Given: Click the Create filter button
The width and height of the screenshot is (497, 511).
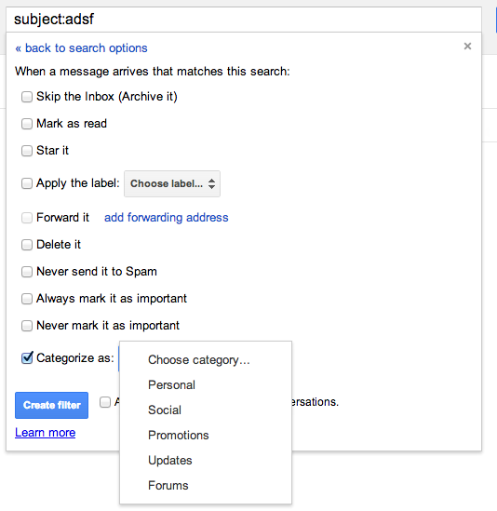Looking at the screenshot, I should [x=51, y=405].
